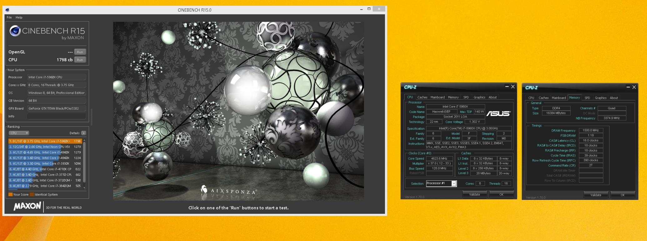Image resolution: width=647 pixels, height=241 pixels.
Task: Open Caches tab in right CPU-Z window
Action: (x=544, y=98)
